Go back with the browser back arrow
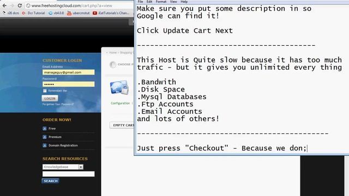The height and width of the screenshot is (196, 349). point(4,5)
